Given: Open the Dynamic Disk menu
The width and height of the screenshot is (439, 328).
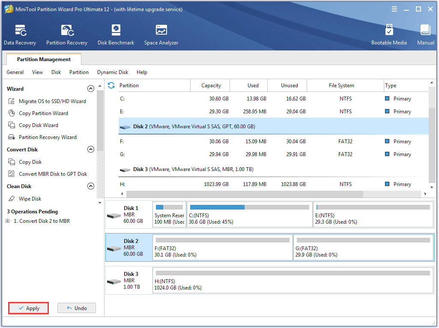Looking at the screenshot, I should tap(112, 72).
